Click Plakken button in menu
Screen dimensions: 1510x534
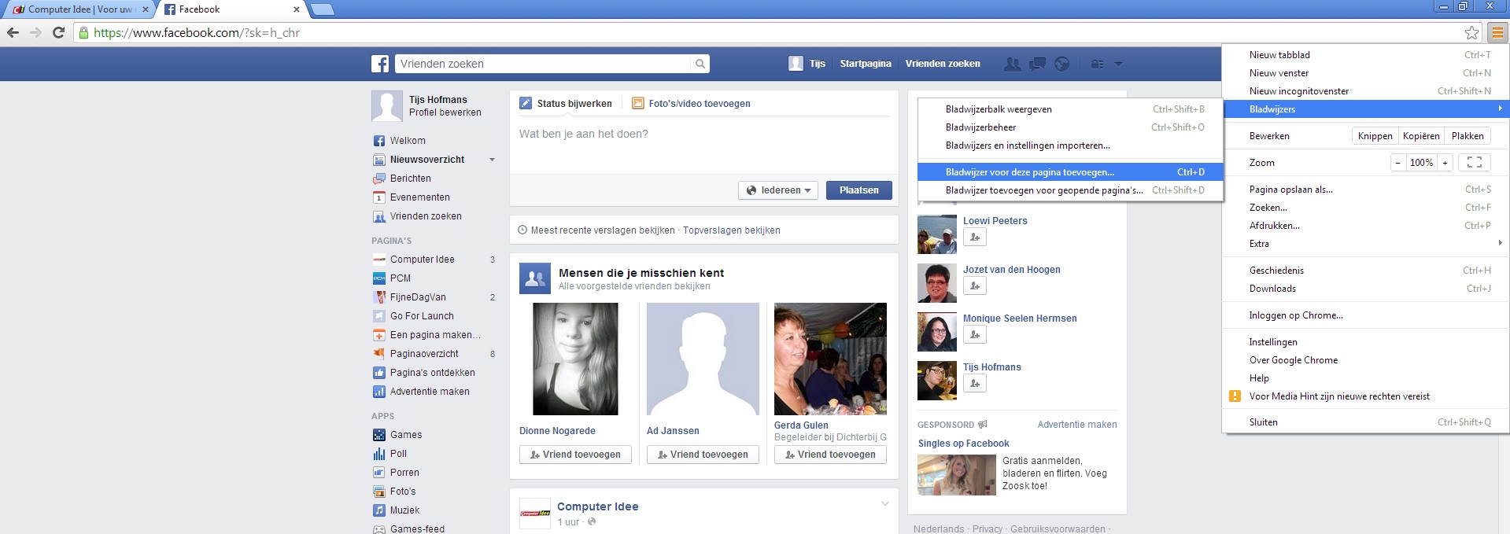(x=1468, y=136)
